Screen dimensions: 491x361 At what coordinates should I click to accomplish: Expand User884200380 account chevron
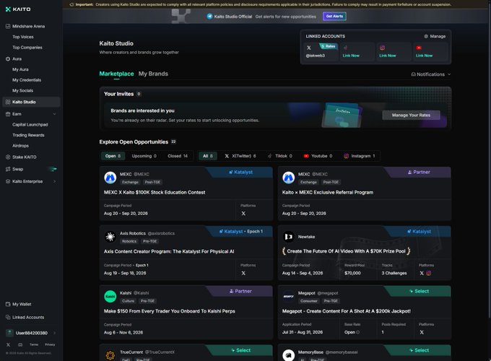[x=54, y=333]
